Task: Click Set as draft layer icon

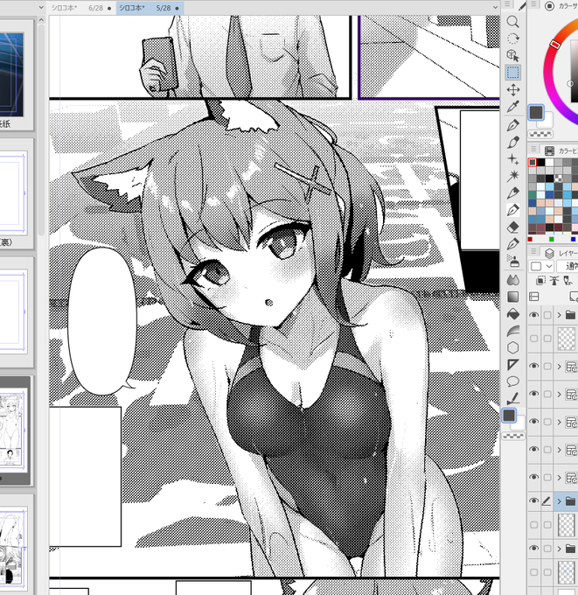Action: point(568,280)
